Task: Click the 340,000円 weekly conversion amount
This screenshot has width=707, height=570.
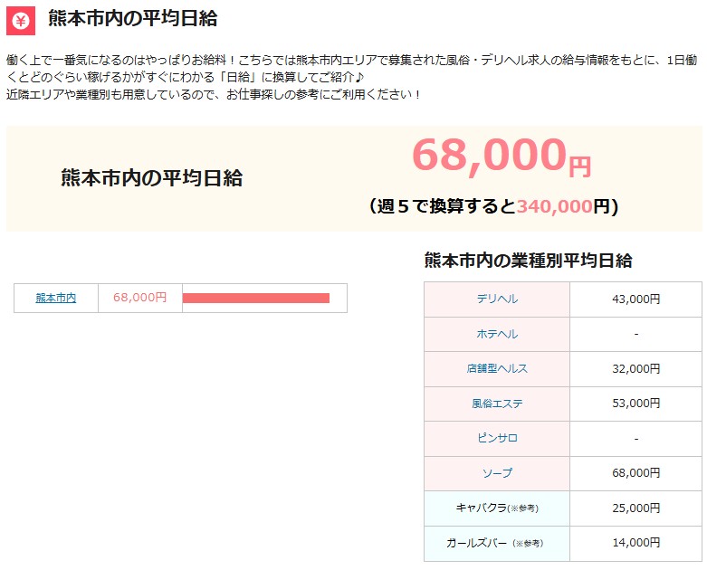Action: pos(555,206)
